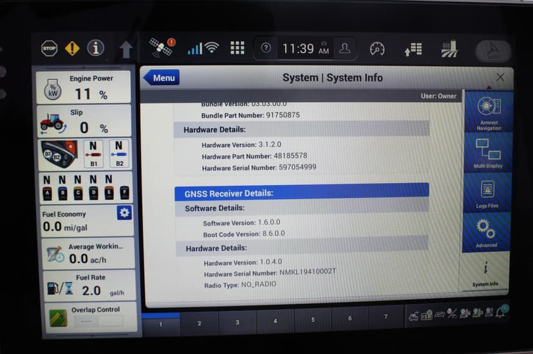Viewport: 533px width, 354px height.
Task: Open the apps grid icon
Action: point(238,48)
